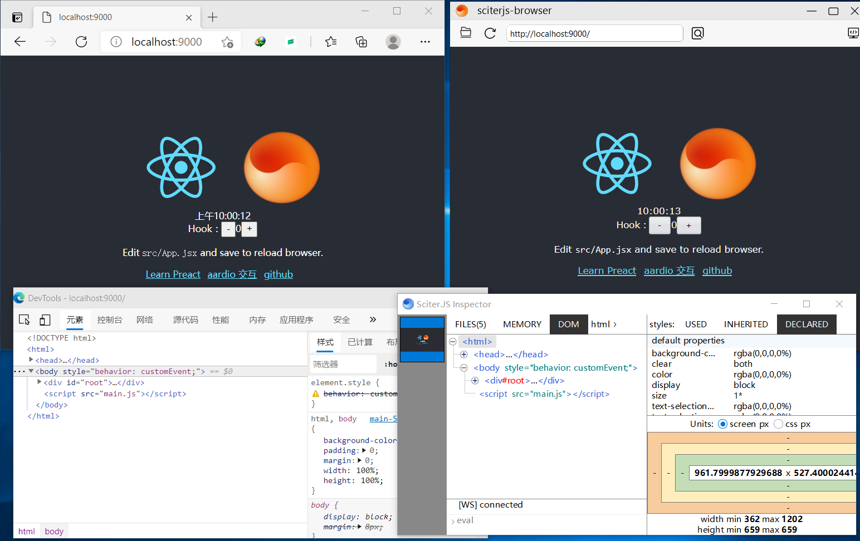
Task: Collapse html node in Sciter Inspector
Action: [x=453, y=342]
